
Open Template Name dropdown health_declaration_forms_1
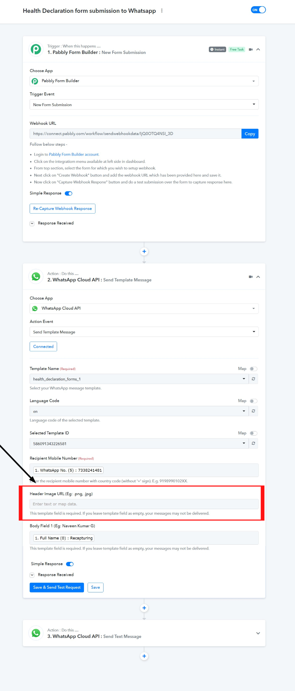tap(139, 379)
